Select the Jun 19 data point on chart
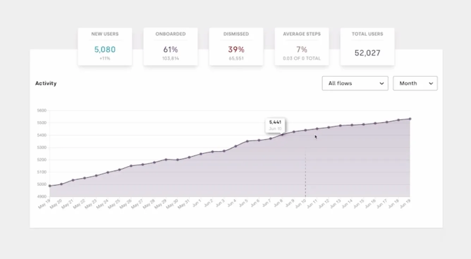 pyautogui.click(x=410, y=119)
